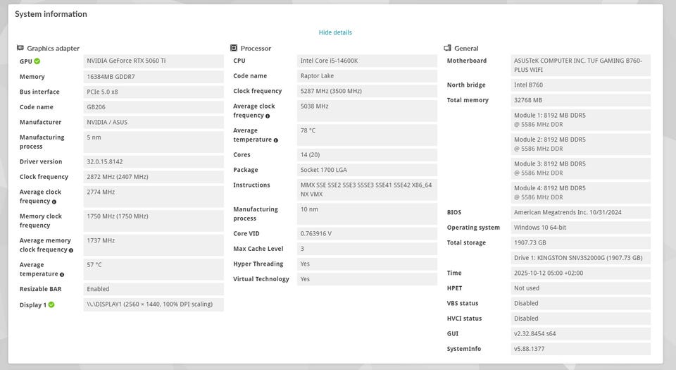Screen dimensions: 676x370
Task: Click the 2774 MHz average clock value
Action: tap(154, 196)
